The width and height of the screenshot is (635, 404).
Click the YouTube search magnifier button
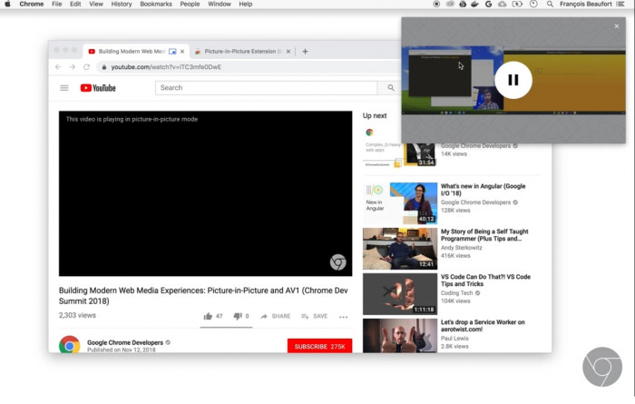[390, 88]
